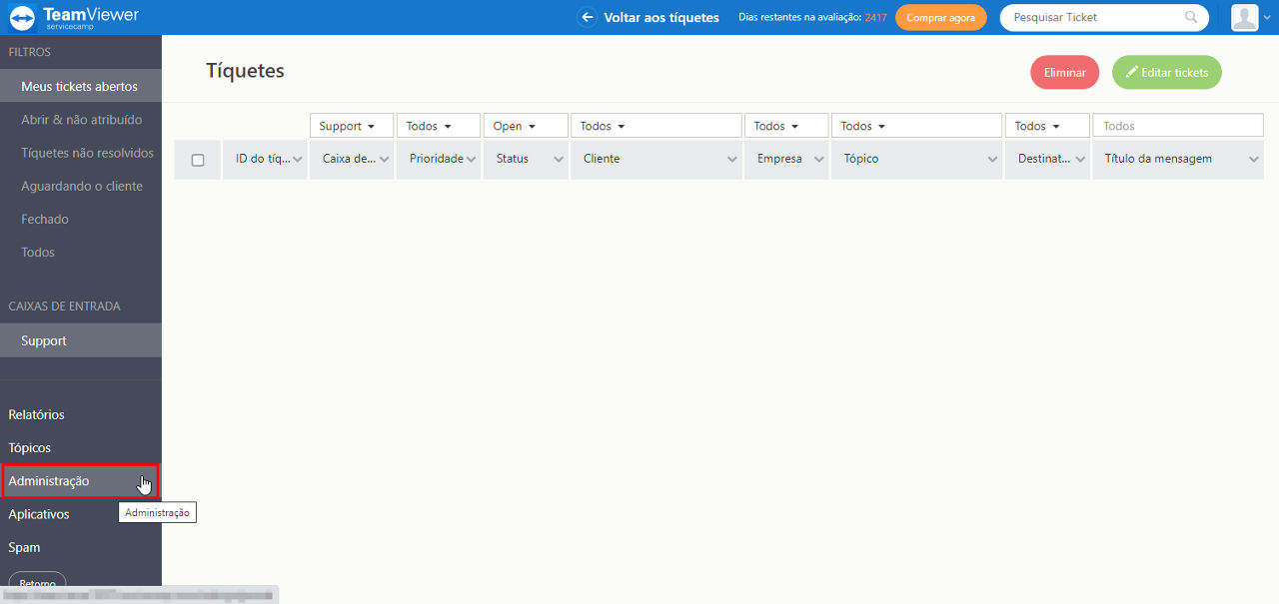Click the sort chevron on the Cliente column
1279x604 pixels.
[x=732, y=160]
